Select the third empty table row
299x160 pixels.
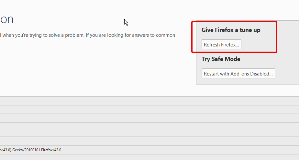tap(97, 118)
